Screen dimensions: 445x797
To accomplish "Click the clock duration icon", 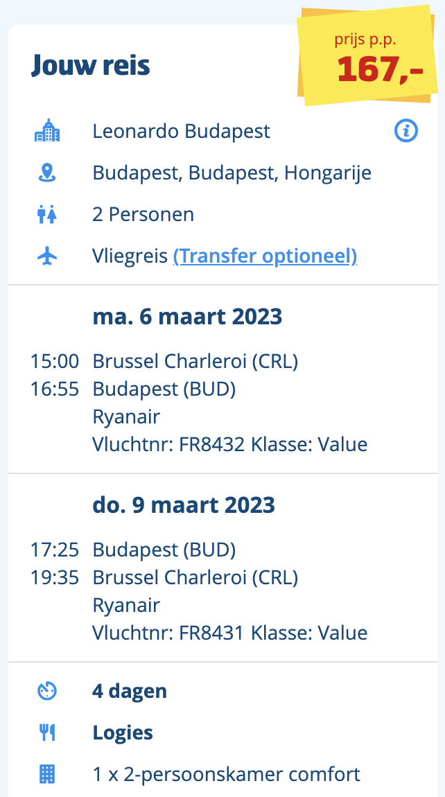I will [47, 691].
